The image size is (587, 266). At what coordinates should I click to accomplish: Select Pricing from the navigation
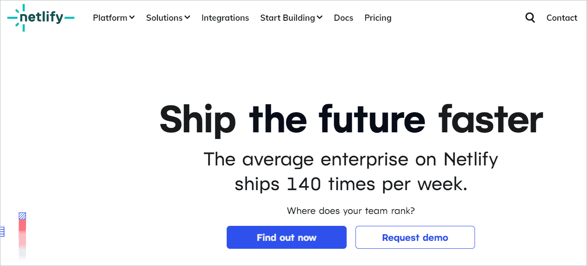click(378, 18)
